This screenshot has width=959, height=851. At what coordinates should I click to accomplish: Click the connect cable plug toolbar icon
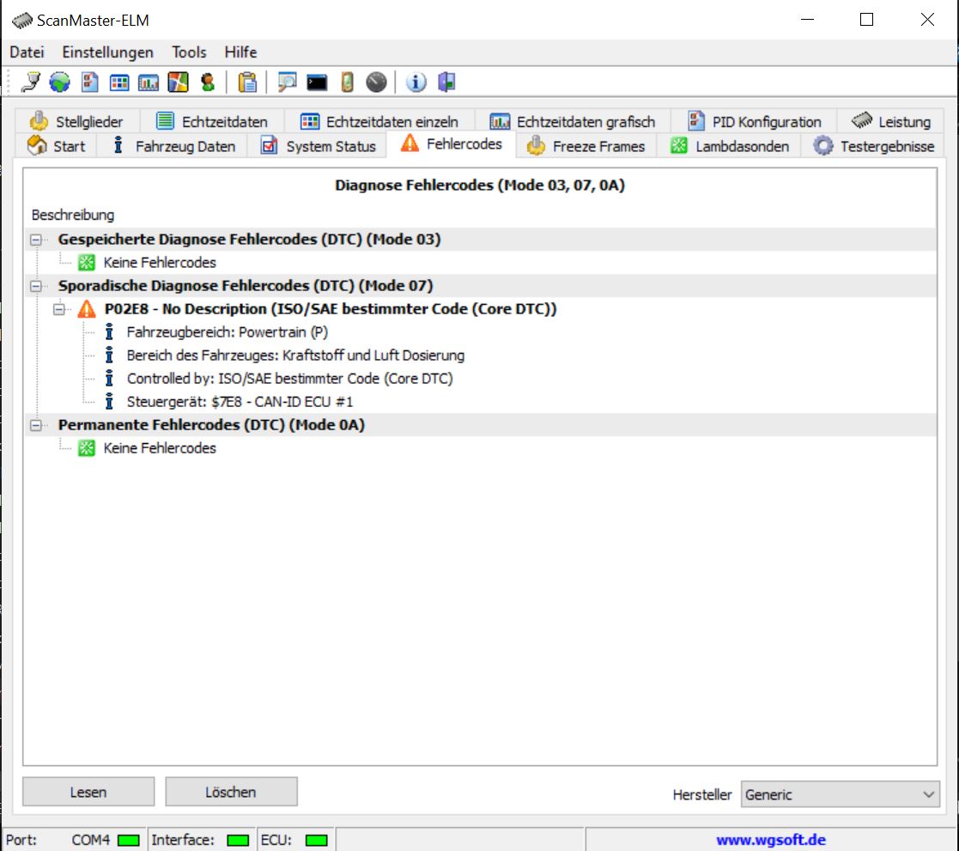(31, 82)
